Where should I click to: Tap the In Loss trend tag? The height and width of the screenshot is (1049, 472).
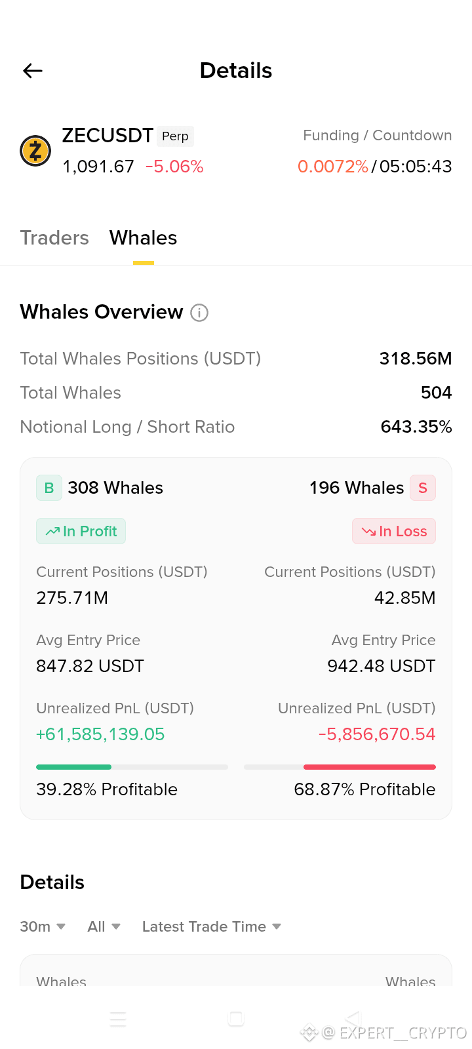tap(394, 531)
